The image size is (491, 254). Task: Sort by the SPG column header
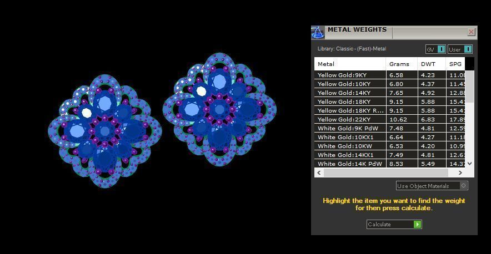point(455,64)
